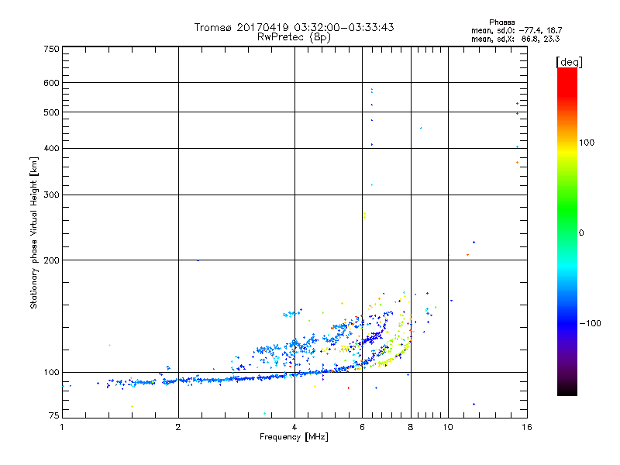Click the y-axis tick label "300"
Screen dimensions: 620x465
point(51,195)
